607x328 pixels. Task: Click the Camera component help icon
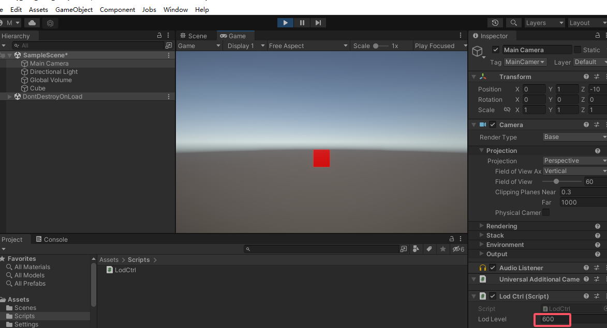(586, 125)
